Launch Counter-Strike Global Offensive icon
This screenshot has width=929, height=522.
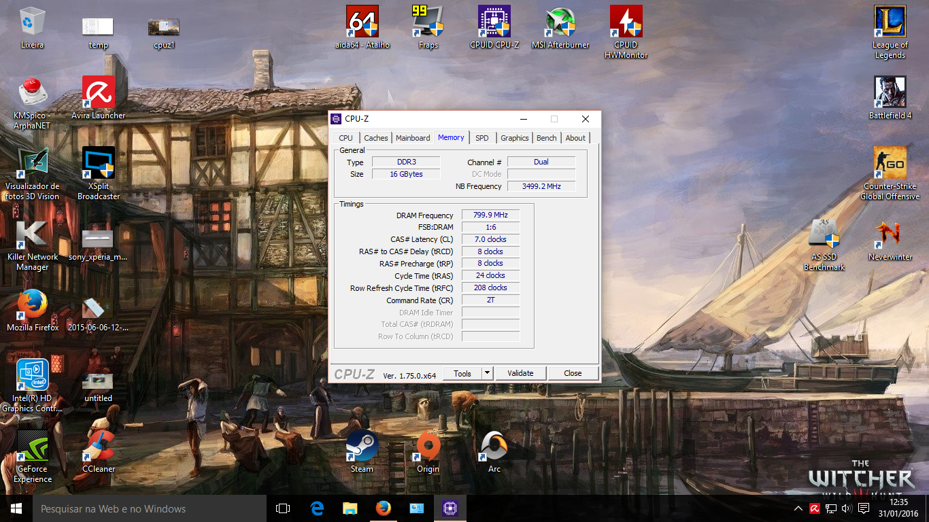[x=890, y=174]
